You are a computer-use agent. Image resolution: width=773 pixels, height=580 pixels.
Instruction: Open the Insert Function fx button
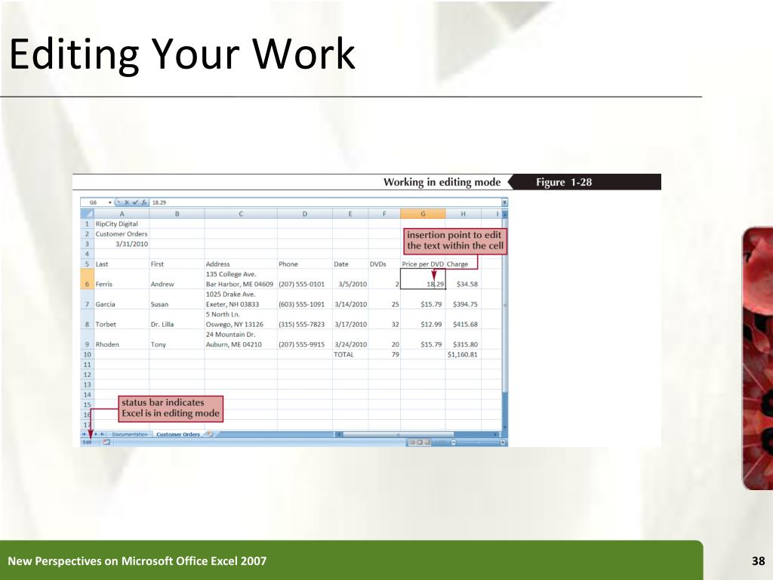144,202
